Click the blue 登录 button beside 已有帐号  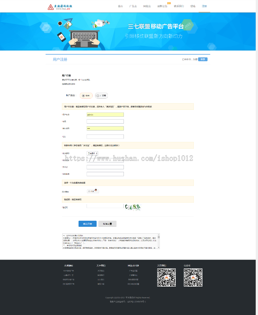[203, 59]
